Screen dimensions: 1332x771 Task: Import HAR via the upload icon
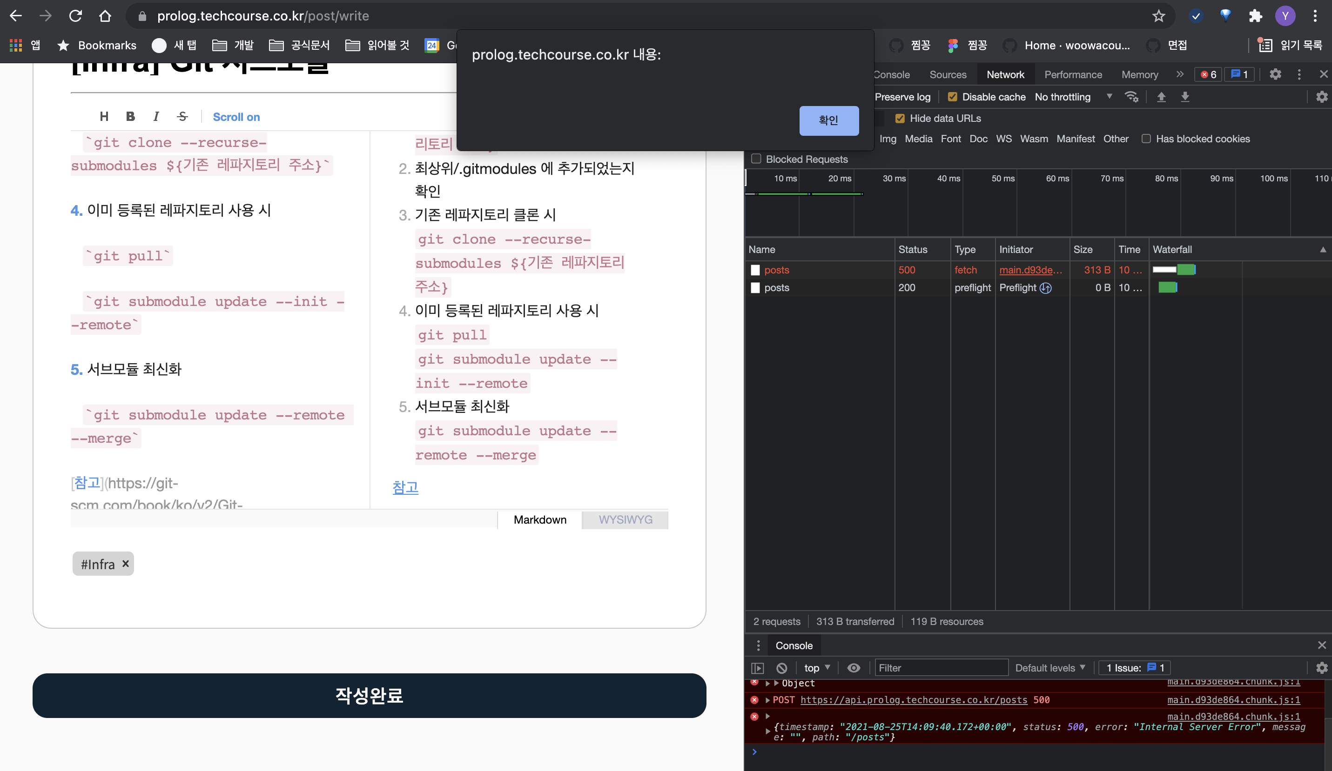coord(1162,97)
